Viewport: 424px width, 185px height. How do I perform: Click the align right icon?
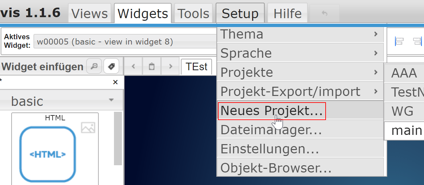[x=417, y=41]
